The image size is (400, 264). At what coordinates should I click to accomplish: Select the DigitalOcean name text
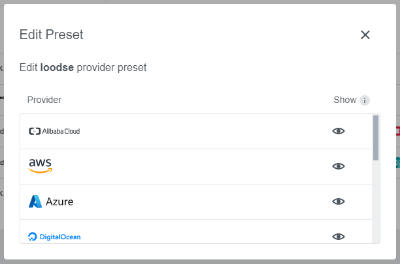[x=60, y=237]
